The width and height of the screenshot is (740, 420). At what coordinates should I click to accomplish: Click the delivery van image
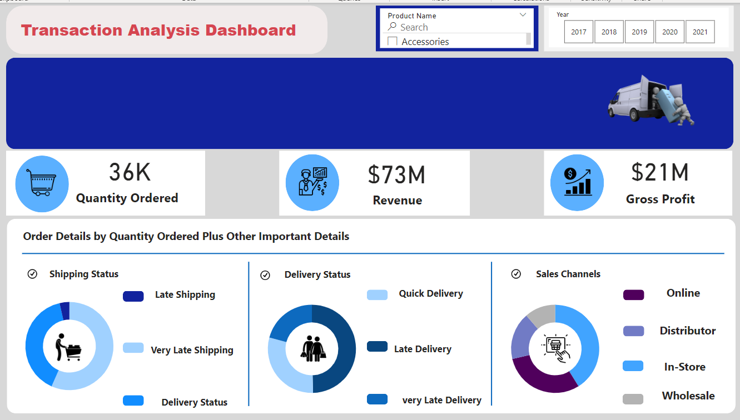pos(650,101)
